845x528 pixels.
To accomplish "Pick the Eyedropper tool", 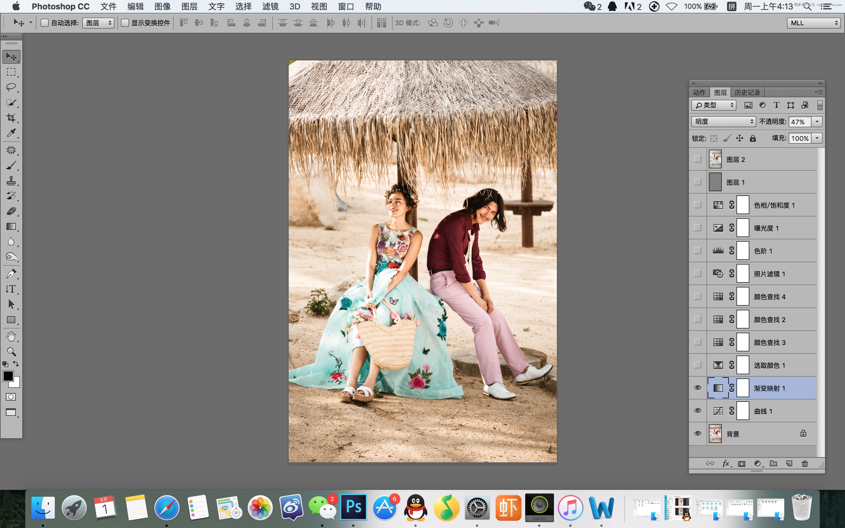I will (x=11, y=133).
